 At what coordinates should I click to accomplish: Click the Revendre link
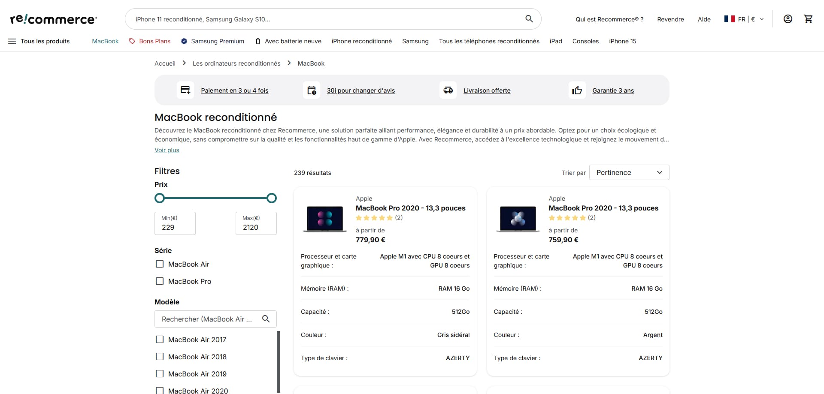coord(670,19)
